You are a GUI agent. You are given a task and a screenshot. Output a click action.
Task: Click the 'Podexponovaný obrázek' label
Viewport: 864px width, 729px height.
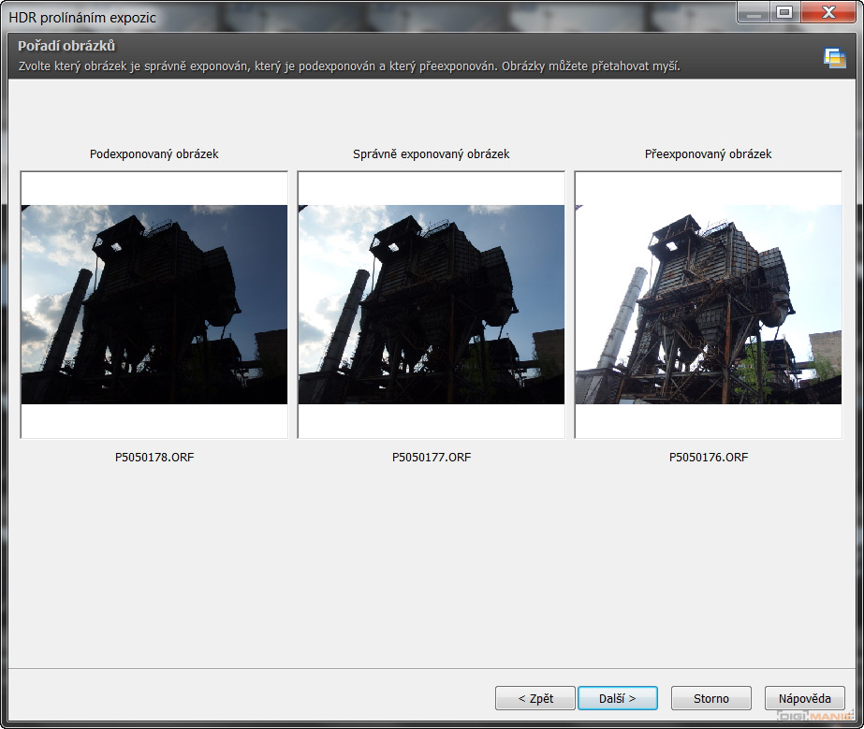point(154,153)
